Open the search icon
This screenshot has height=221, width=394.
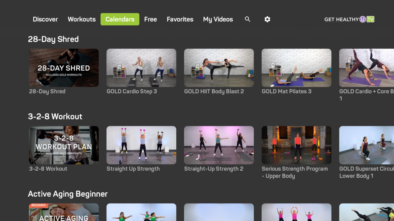click(247, 19)
